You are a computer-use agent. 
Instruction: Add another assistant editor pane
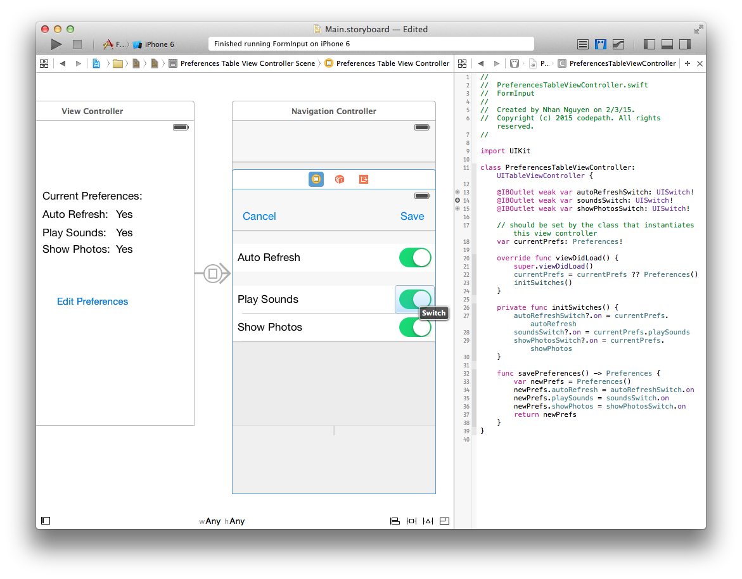(x=687, y=63)
